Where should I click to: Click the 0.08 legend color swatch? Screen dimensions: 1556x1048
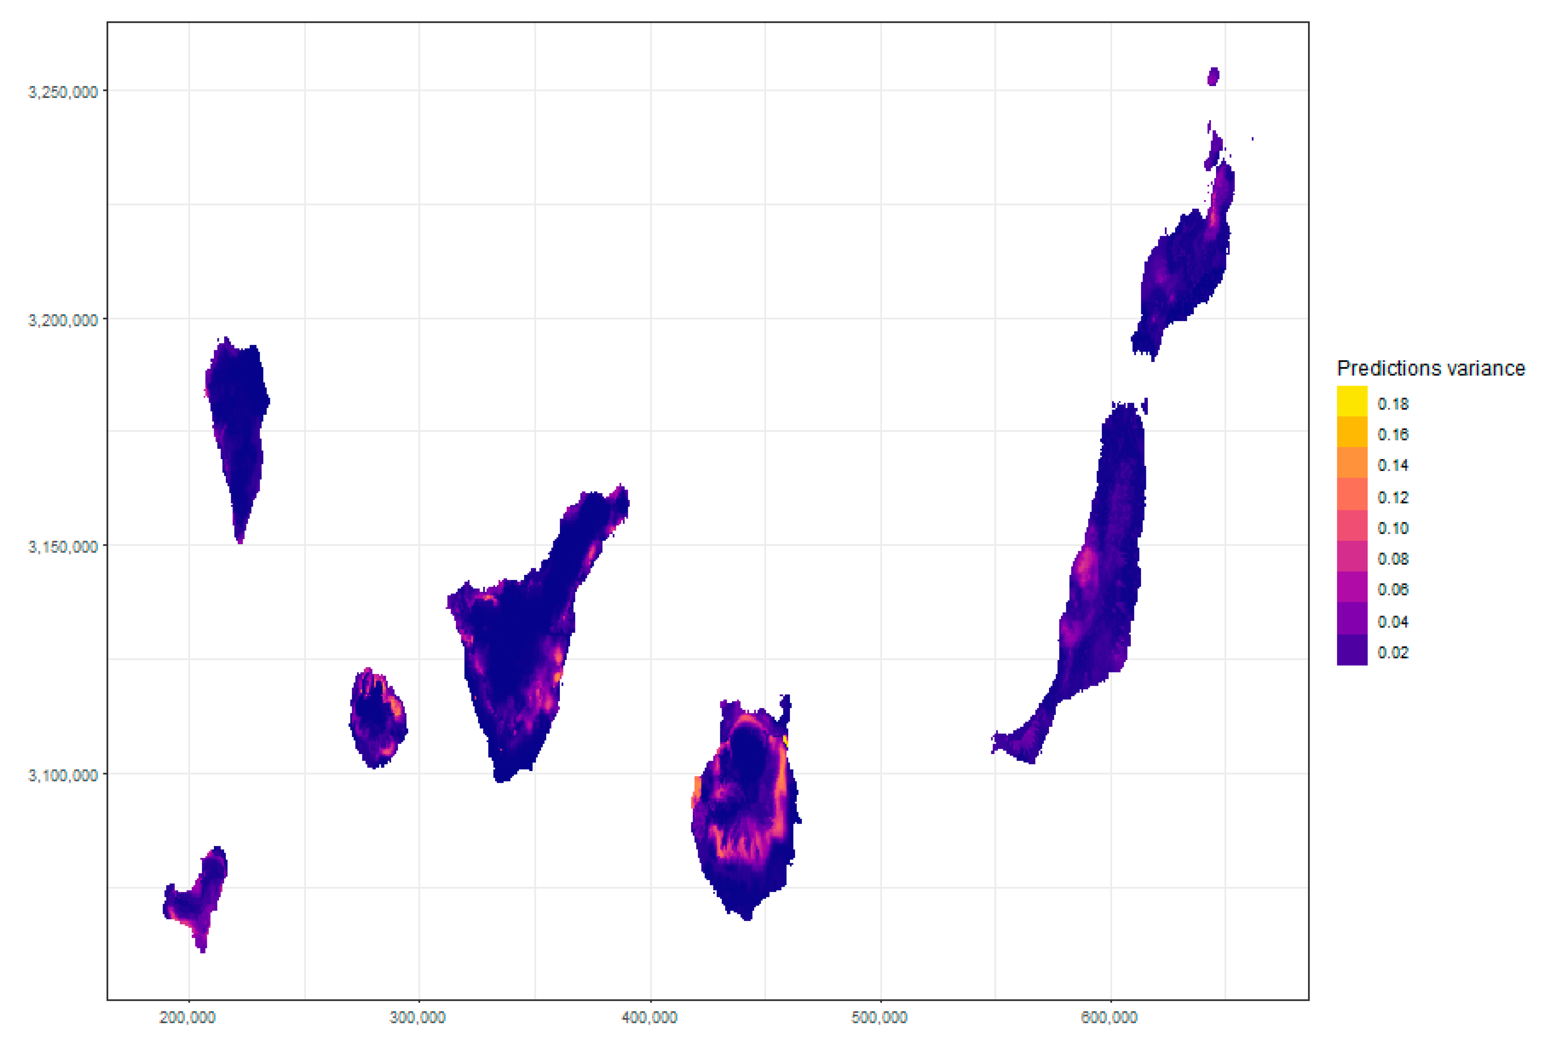[x=1352, y=557]
